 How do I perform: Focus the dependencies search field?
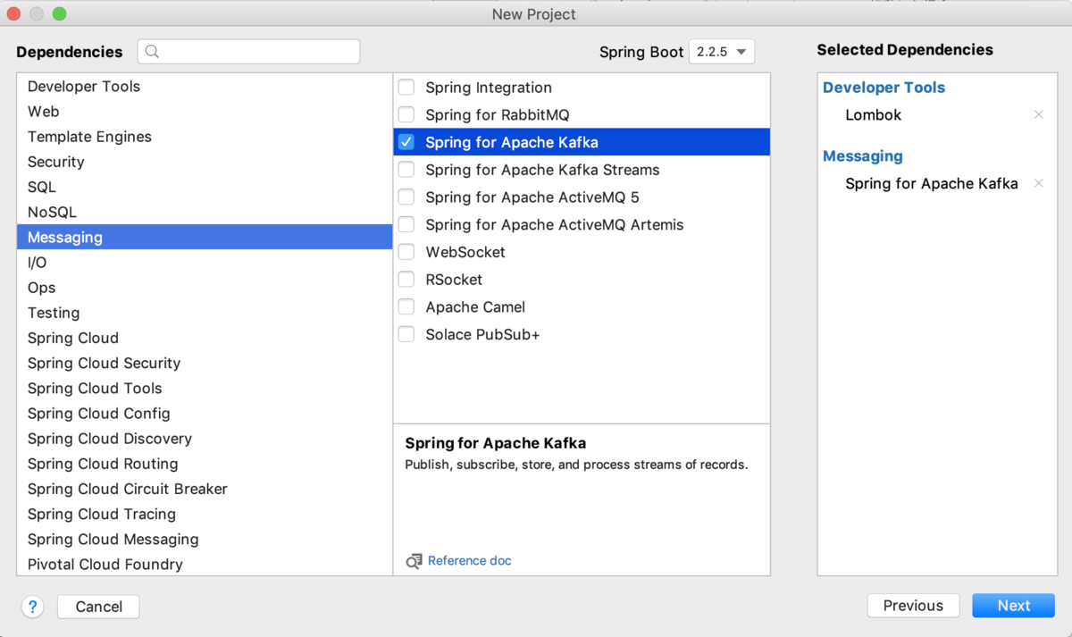coord(259,52)
